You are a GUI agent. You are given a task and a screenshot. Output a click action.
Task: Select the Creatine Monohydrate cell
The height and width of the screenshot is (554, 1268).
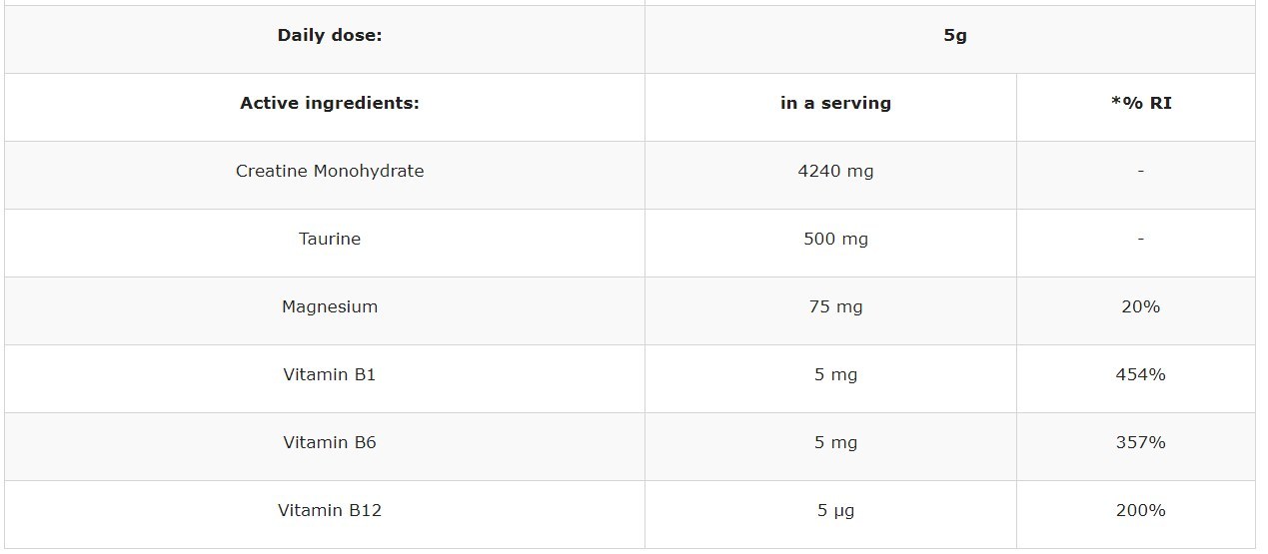point(330,171)
